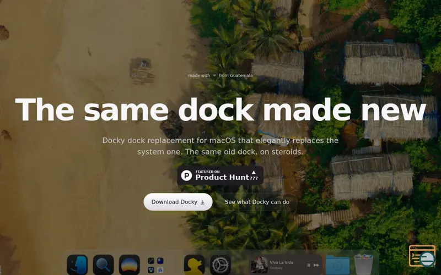
Task: Click the 'Viva La Vida' song title
Action: [x=282, y=263]
